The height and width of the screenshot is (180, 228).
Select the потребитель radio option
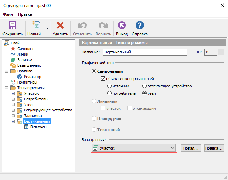(x=109, y=93)
